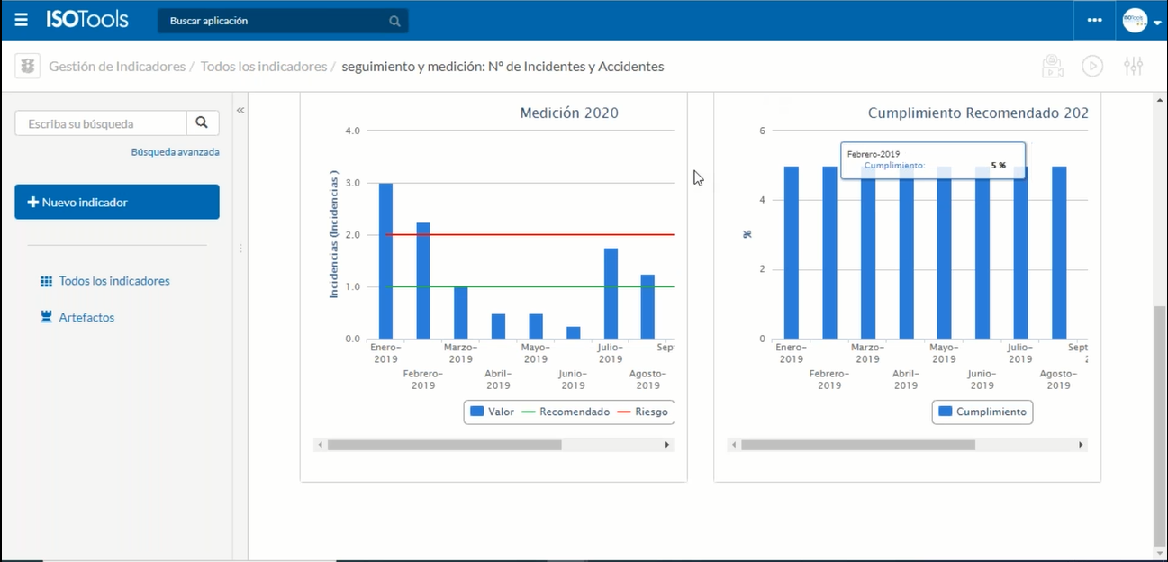
Task: Toggle Valor series in chart legend
Action: (492, 412)
